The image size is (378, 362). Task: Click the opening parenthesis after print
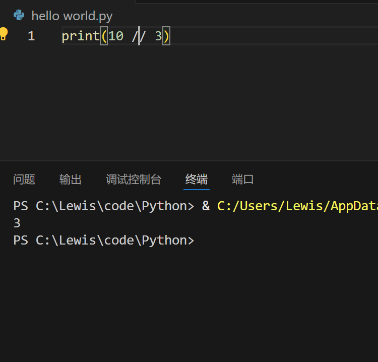coord(104,36)
